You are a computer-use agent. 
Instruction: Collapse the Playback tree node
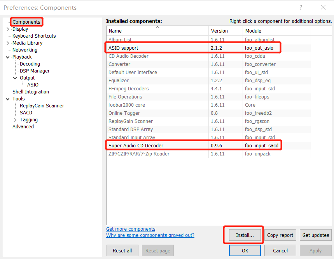click(x=8, y=57)
